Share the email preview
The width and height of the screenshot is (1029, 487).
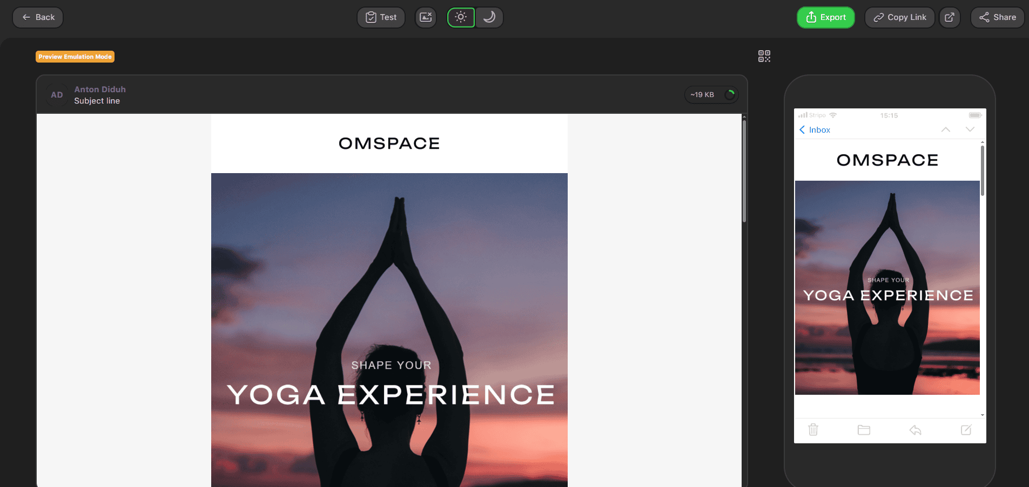pos(997,17)
